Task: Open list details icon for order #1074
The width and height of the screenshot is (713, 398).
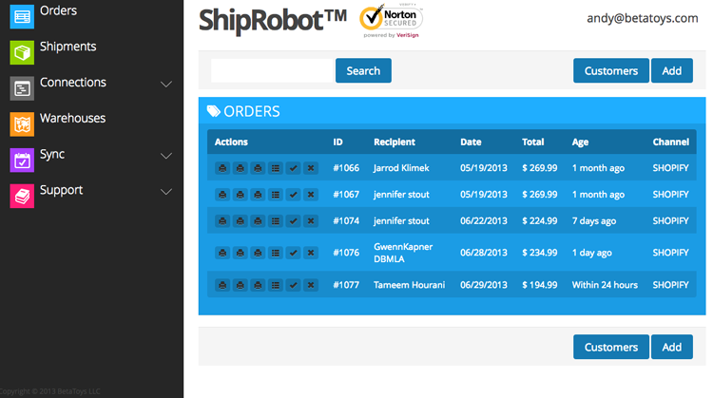Action: click(276, 220)
